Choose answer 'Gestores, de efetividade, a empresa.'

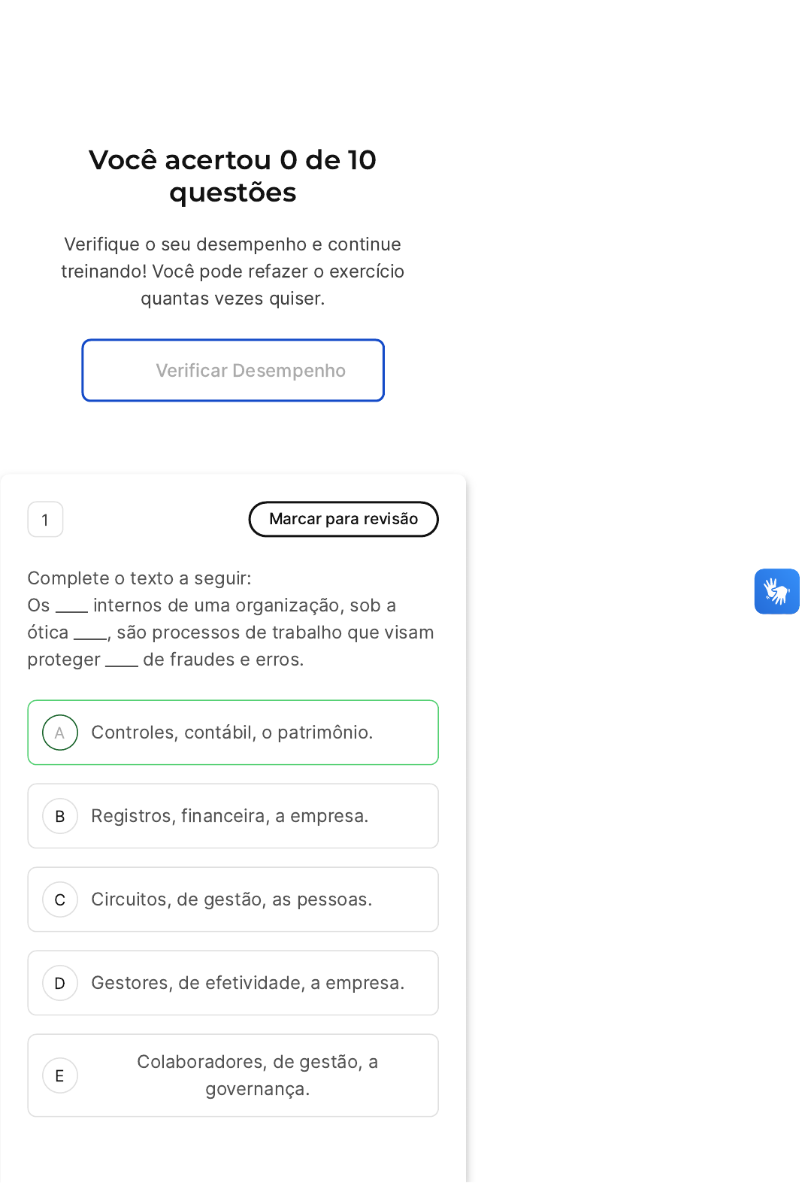[x=247, y=983]
